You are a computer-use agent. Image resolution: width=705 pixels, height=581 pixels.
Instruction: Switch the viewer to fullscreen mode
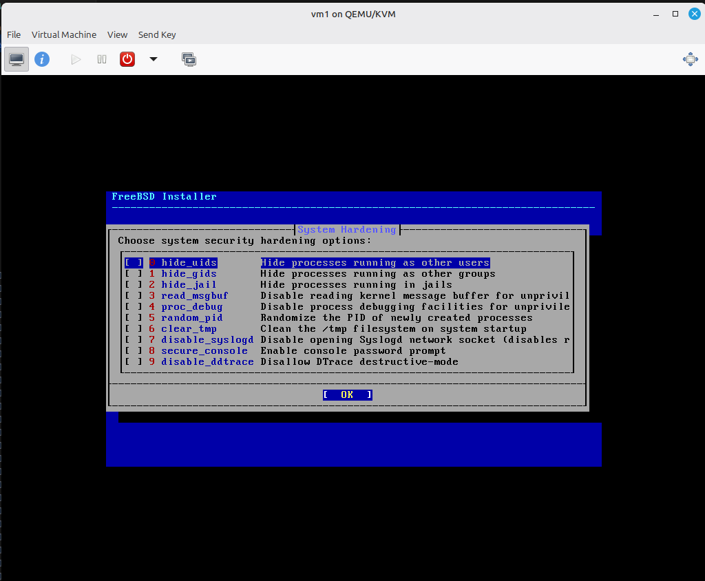pos(690,59)
